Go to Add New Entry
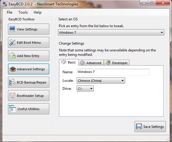Viewport: 172px width, 142px height. pos(29,56)
